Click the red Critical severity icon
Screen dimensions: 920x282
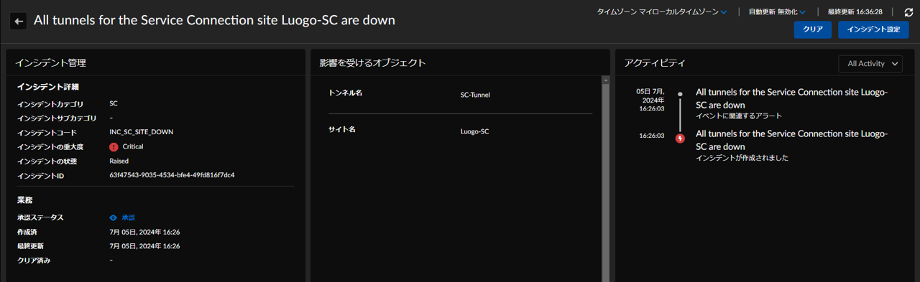[x=114, y=146]
